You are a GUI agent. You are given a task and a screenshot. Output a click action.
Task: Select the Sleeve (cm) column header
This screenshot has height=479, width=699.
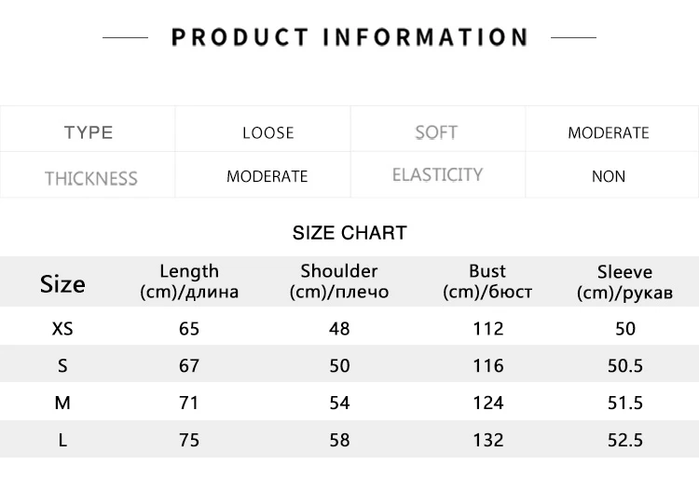624,282
